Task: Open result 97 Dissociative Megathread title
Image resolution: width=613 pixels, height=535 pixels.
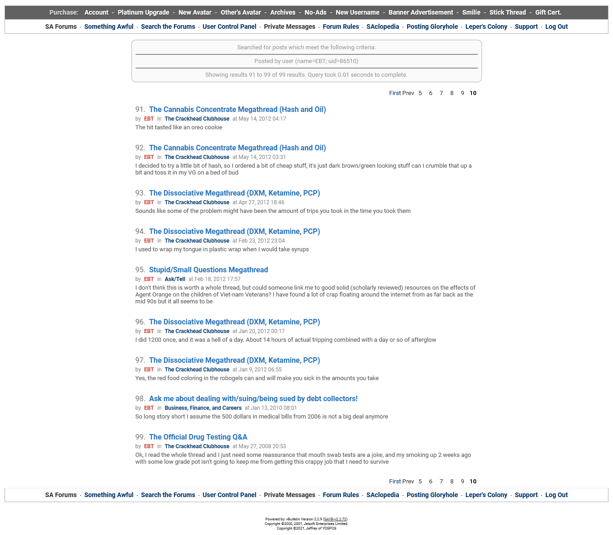Action: [235, 360]
